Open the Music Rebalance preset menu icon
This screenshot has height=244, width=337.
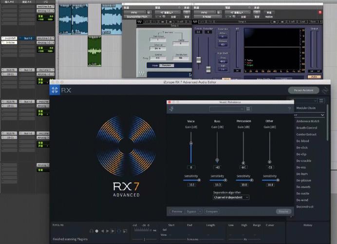point(248,109)
